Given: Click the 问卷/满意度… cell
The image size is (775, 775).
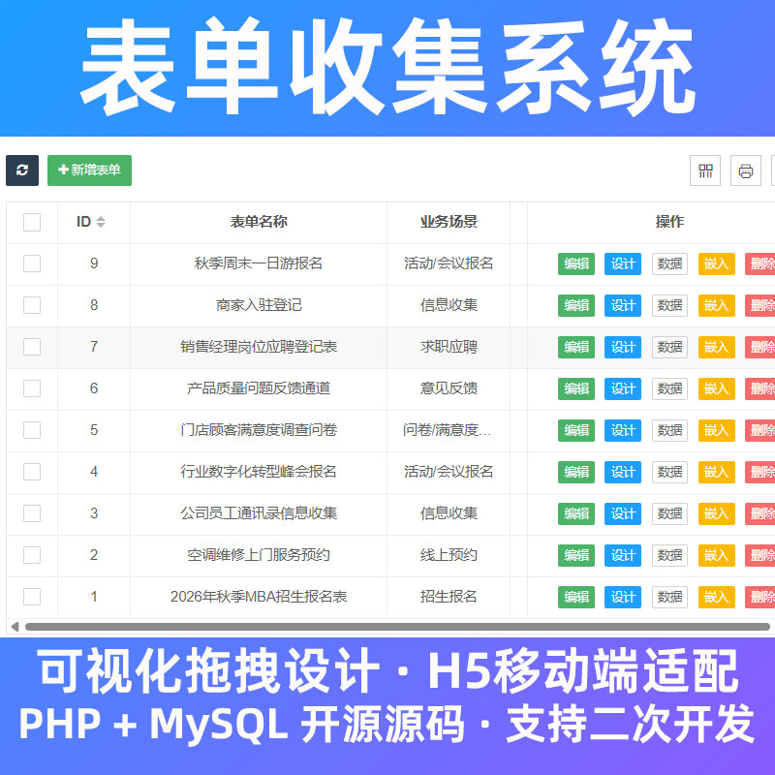Looking at the screenshot, I should point(448,430).
